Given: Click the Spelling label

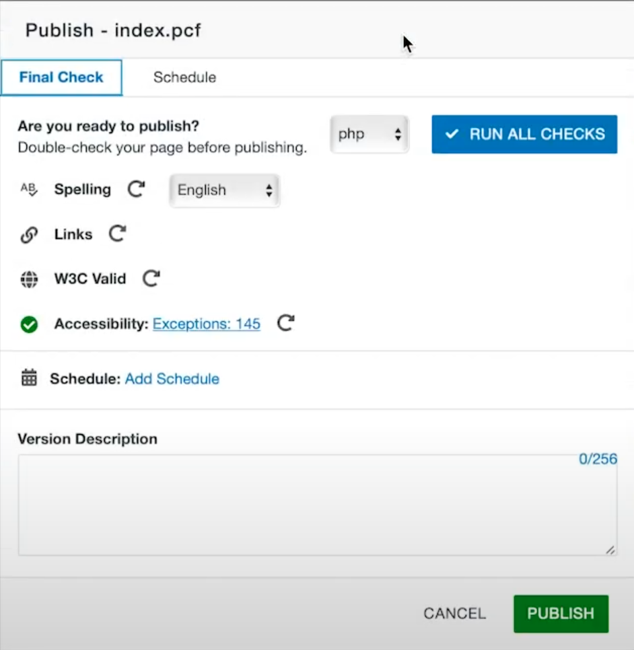Looking at the screenshot, I should [x=83, y=190].
